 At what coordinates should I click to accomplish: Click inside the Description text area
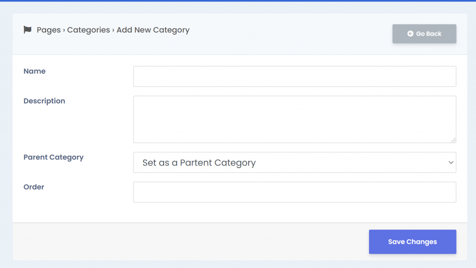point(294,119)
